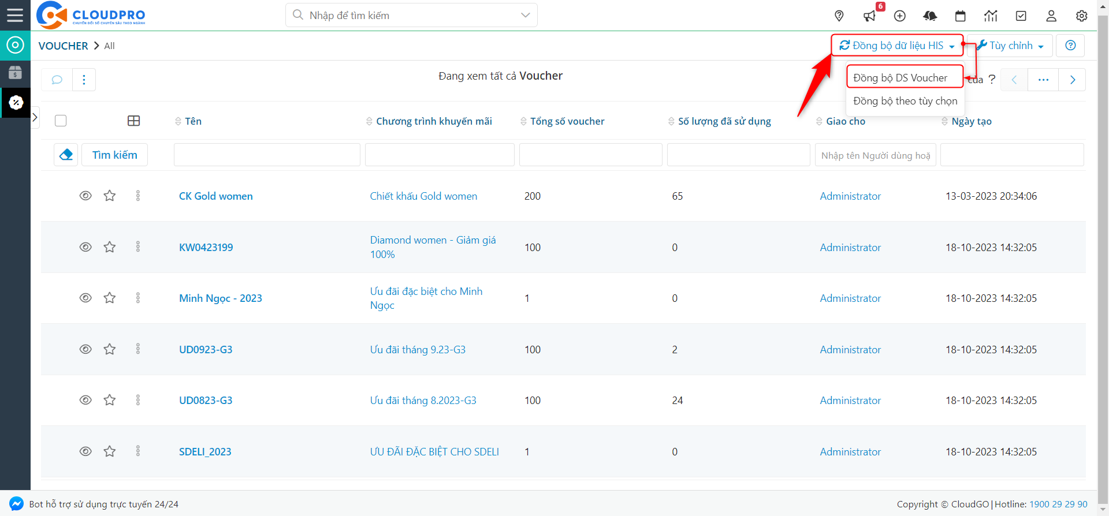The height and width of the screenshot is (516, 1109).
Task: Tick the select-all checkbox
Action: (x=61, y=121)
